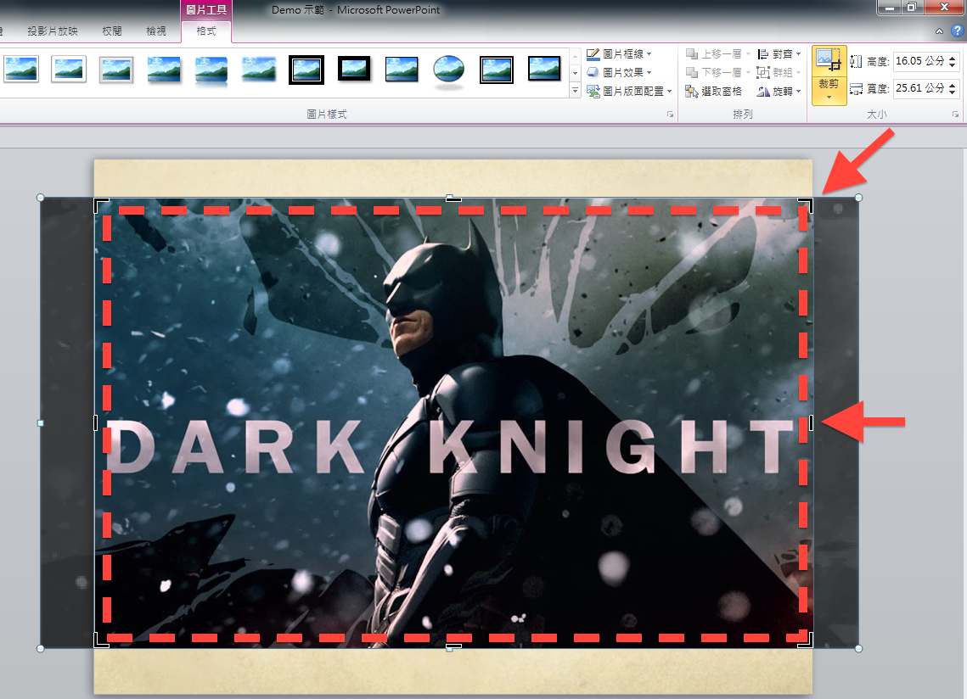
Task: Click the 群組 group button
Action: point(779,73)
